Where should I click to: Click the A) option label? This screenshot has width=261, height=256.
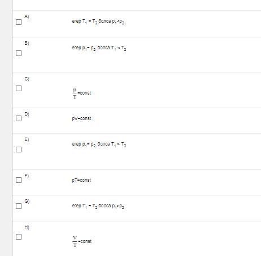coord(27,16)
